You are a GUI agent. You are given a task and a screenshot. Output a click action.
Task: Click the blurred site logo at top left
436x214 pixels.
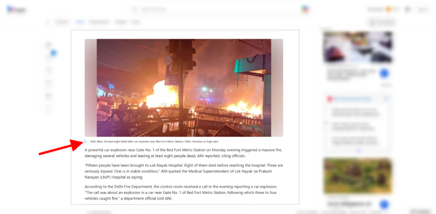16,9
